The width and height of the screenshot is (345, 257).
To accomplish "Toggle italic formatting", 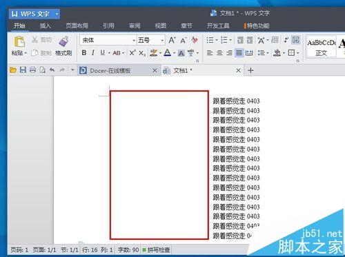I will tap(93, 53).
